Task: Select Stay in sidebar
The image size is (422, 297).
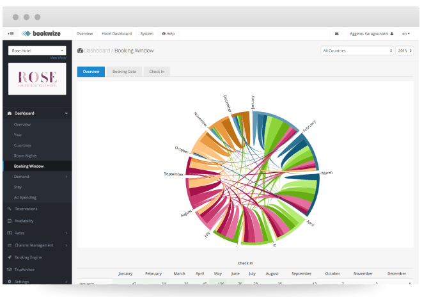Action: pos(18,187)
